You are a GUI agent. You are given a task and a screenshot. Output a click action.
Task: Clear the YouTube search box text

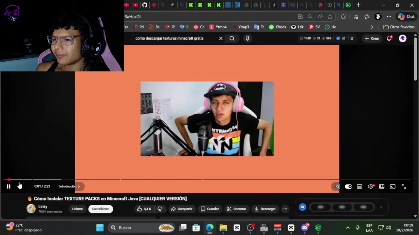click(221, 38)
